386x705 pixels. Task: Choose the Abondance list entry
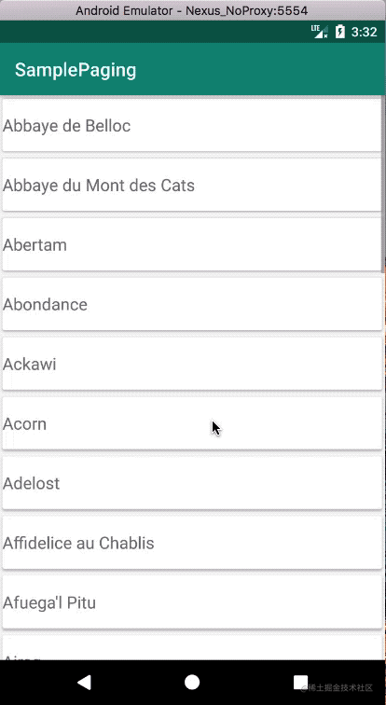192,304
